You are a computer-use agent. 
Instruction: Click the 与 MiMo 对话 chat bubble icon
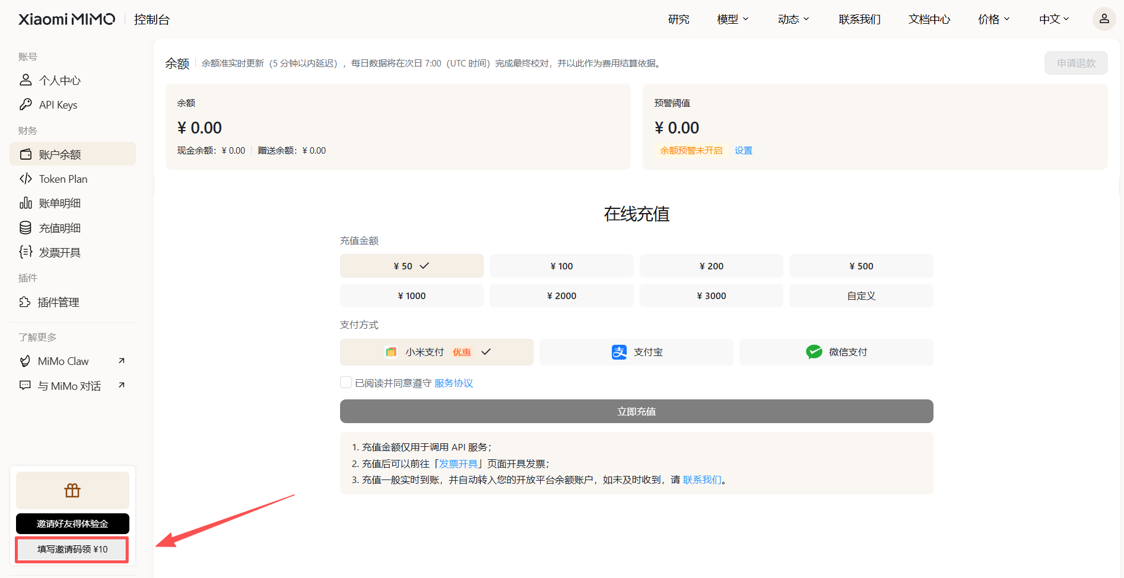tap(25, 386)
